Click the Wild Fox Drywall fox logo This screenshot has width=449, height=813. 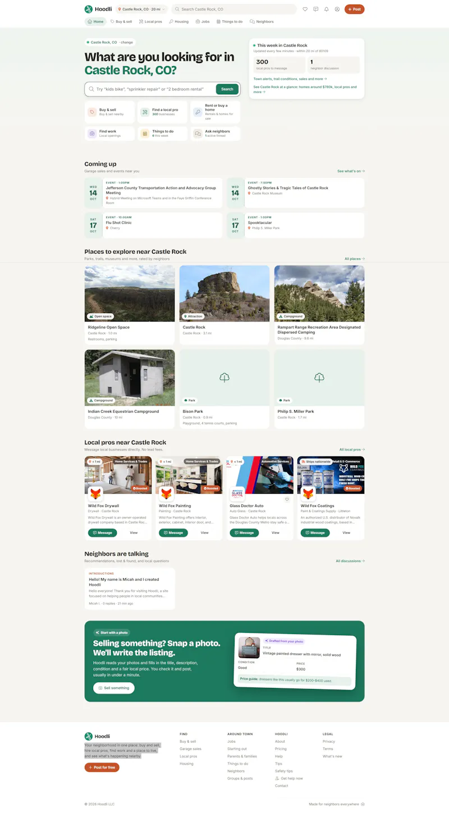(95, 494)
